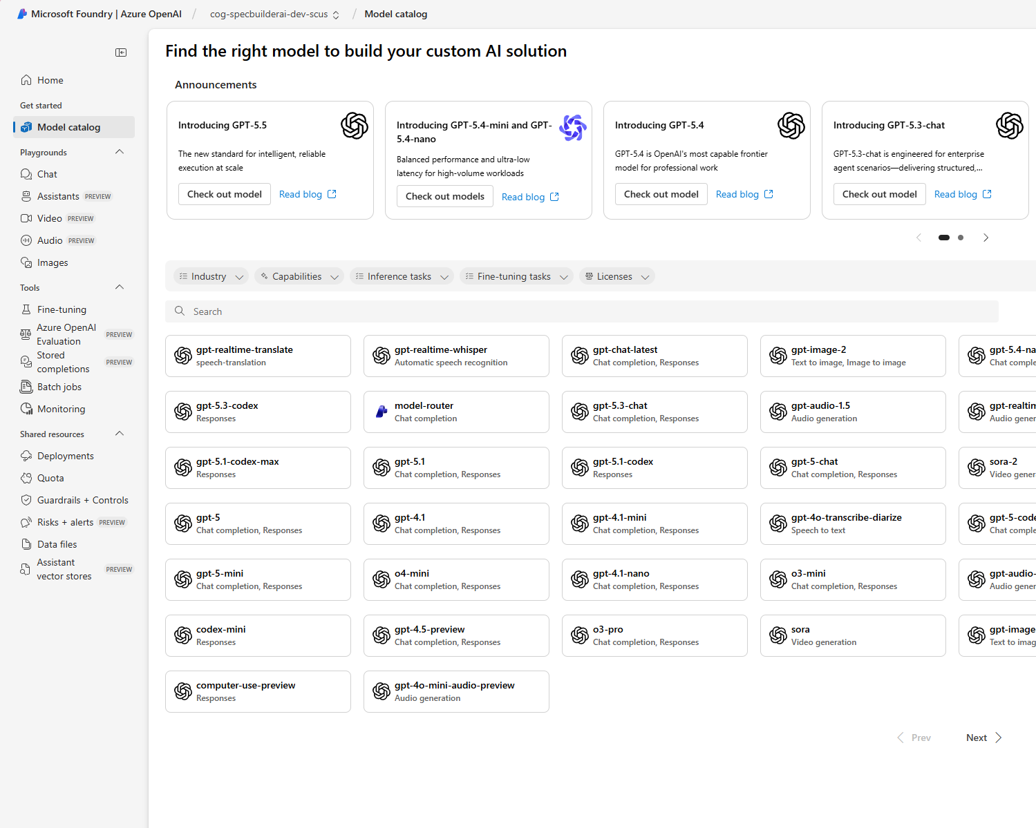Navigate to Deployments page
Screen dimensions: 1036x828
tap(74, 456)
